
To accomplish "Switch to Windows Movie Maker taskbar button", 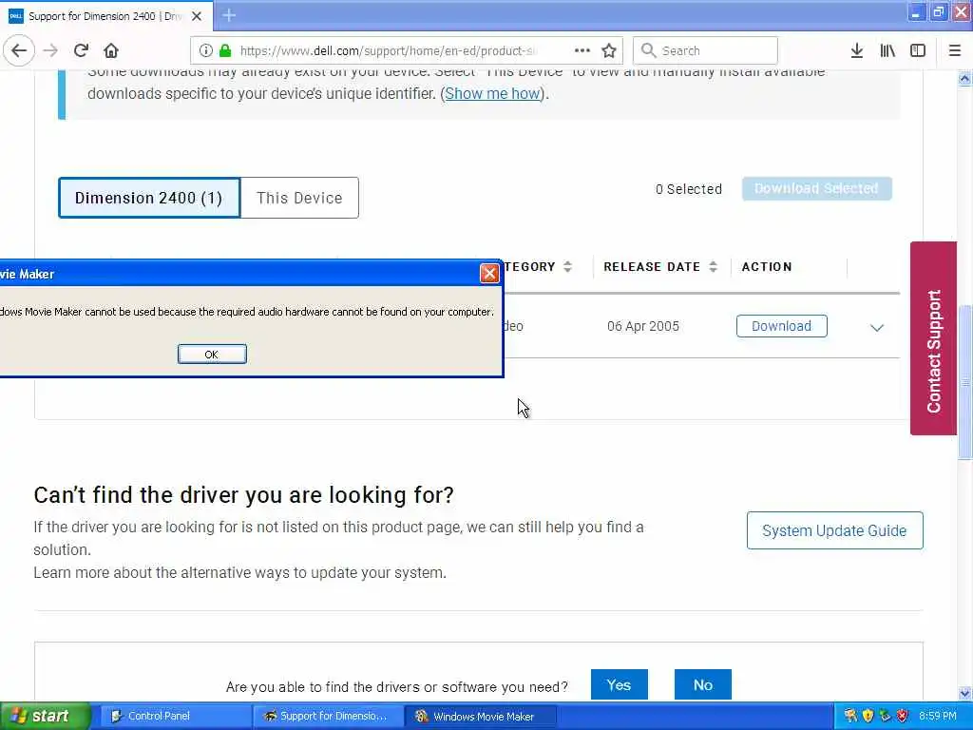I will pyautogui.click(x=480, y=717).
